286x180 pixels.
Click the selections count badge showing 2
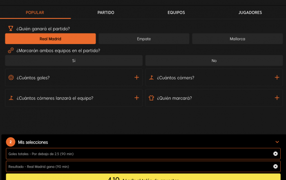[11, 142]
